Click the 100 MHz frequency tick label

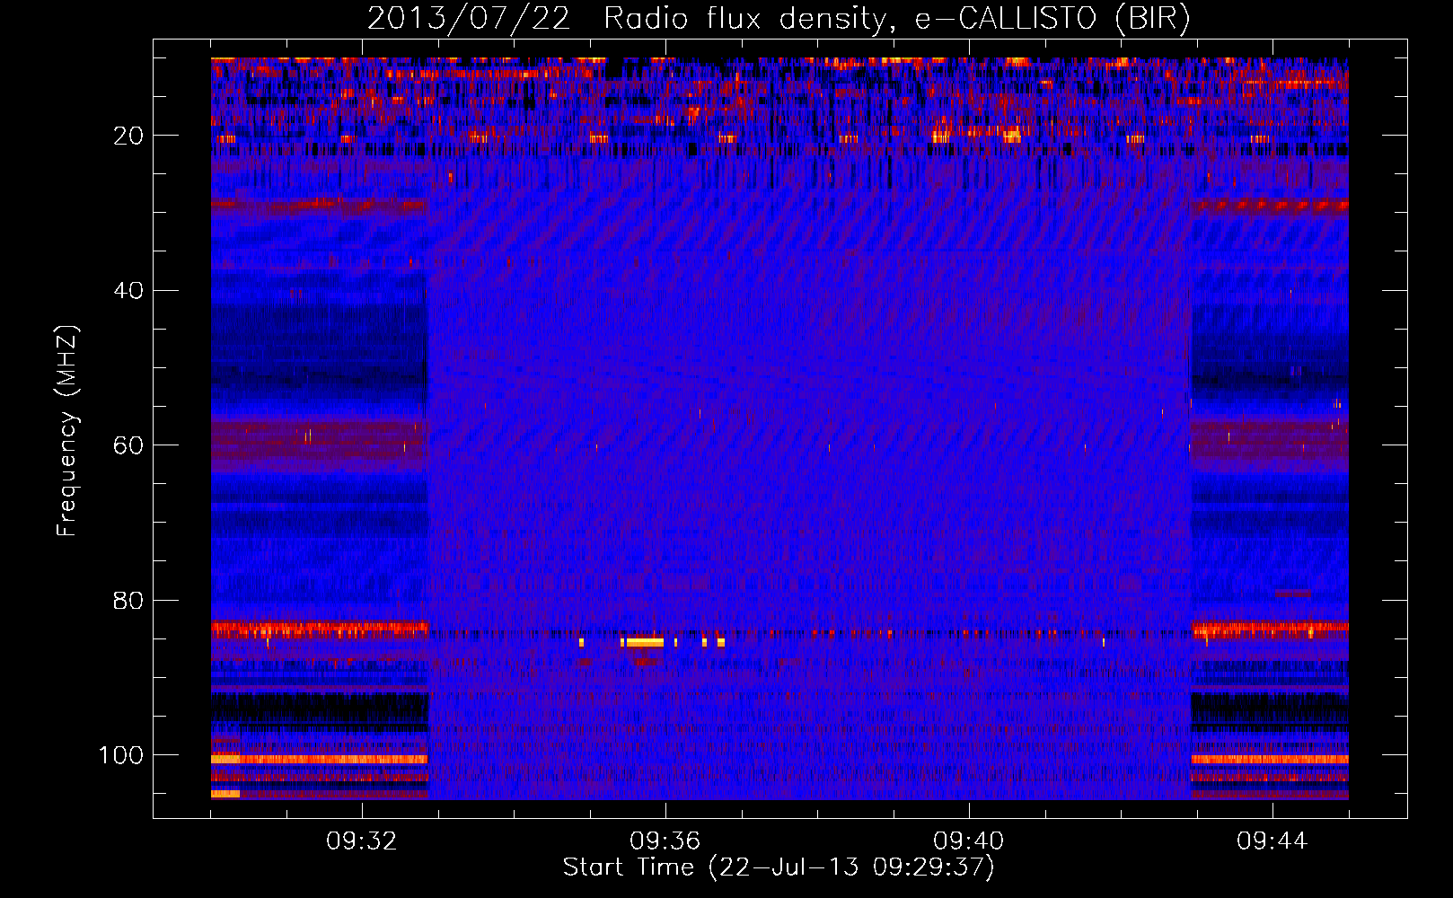[x=120, y=755]
